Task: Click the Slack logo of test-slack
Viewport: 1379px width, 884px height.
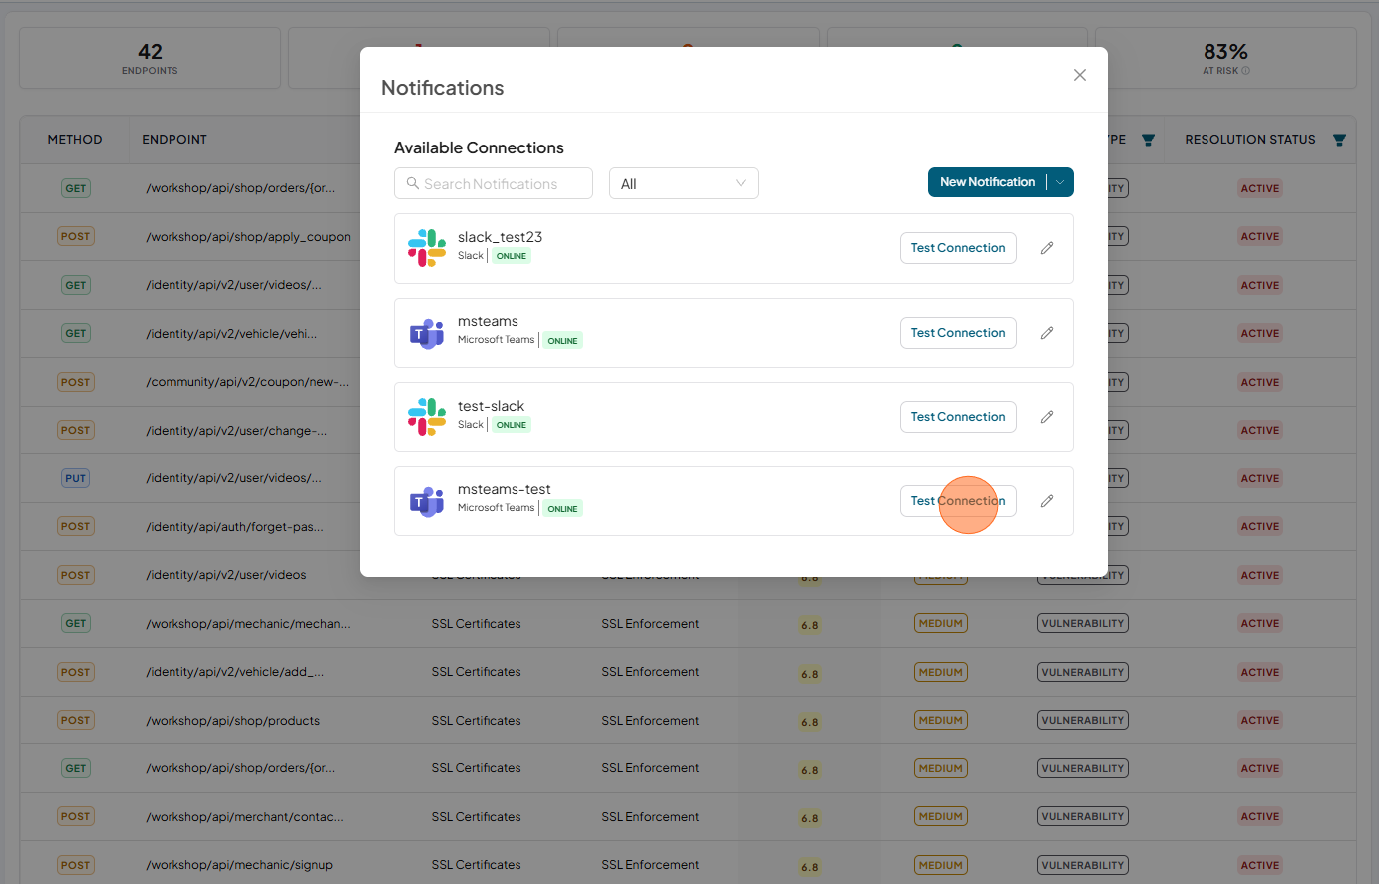Action: tap(427, 417)
